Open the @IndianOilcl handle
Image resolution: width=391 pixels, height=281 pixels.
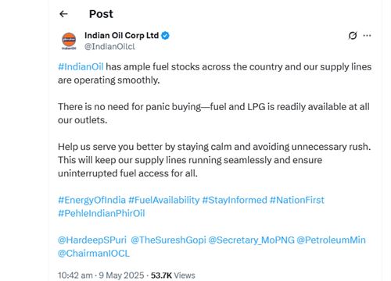109,47
